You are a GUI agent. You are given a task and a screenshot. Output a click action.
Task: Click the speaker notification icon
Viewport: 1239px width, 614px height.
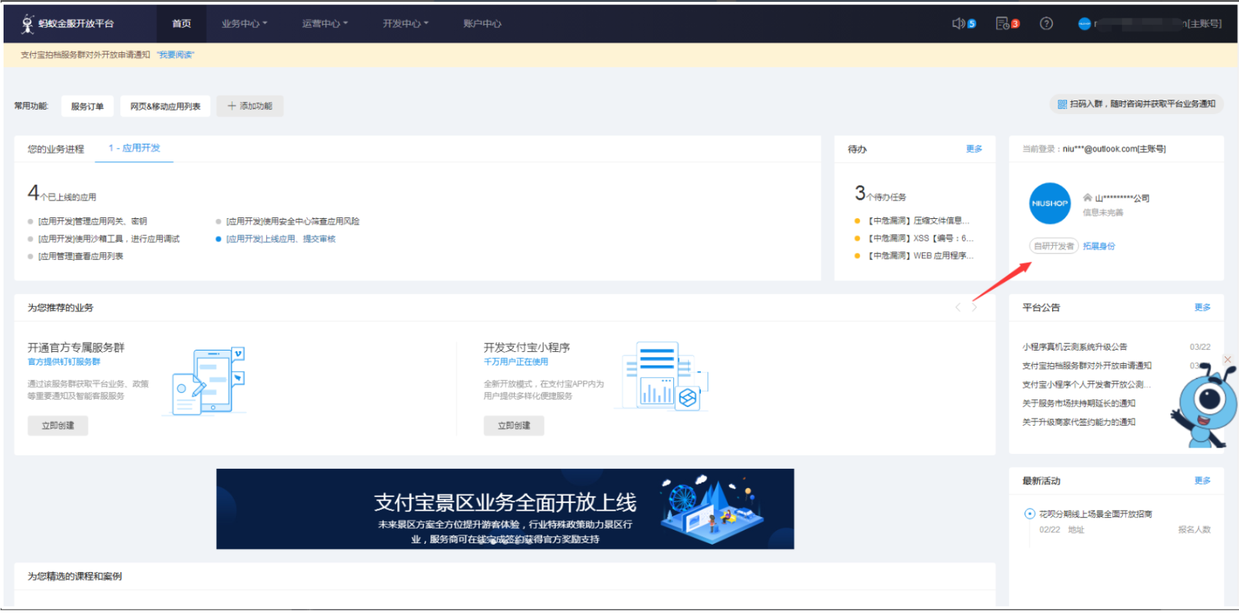(958, 23)
